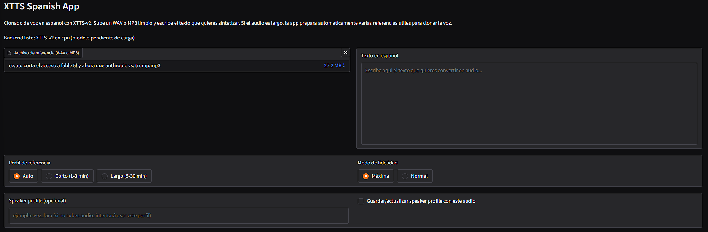Focus the Texto en espanol text area
This screenshot has height=232, width=708.
(529, 104)
